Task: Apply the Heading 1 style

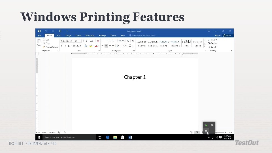Action: 164,43
